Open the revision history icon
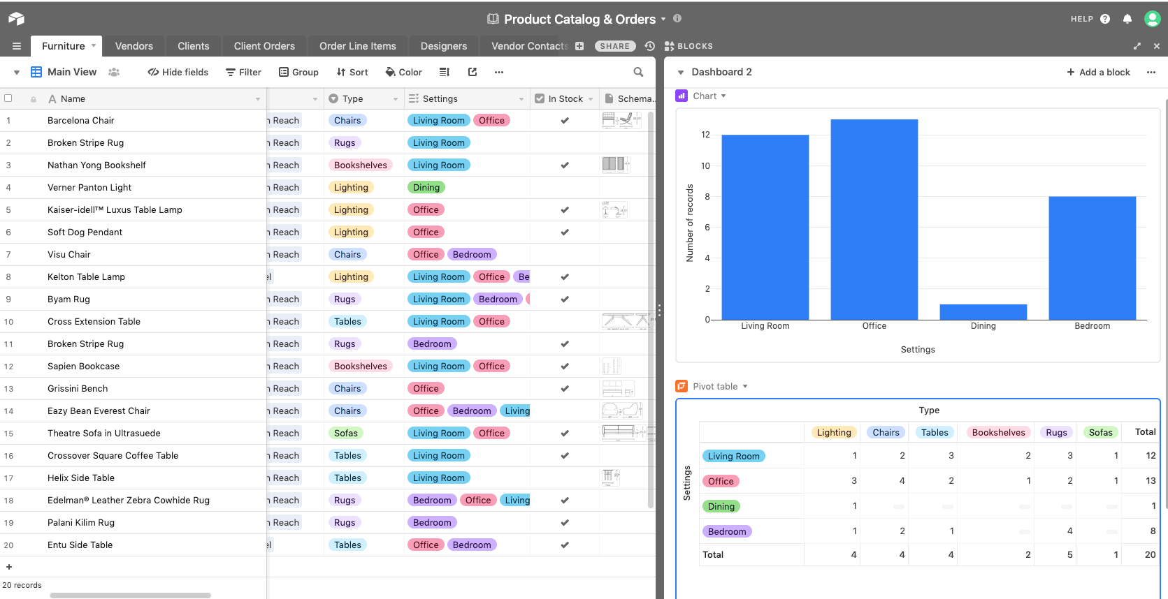Image resolution: width=1168 pixels, height=599 pixels. [650, 46]
